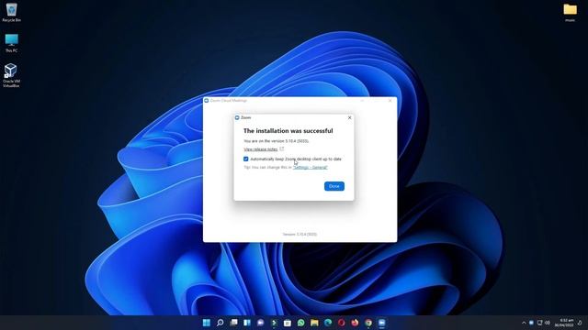This screenshot has height=330, width=588.
Task: Click the Zoom Cloud Meetings title bar logo
Action: (x=206, y=101)
